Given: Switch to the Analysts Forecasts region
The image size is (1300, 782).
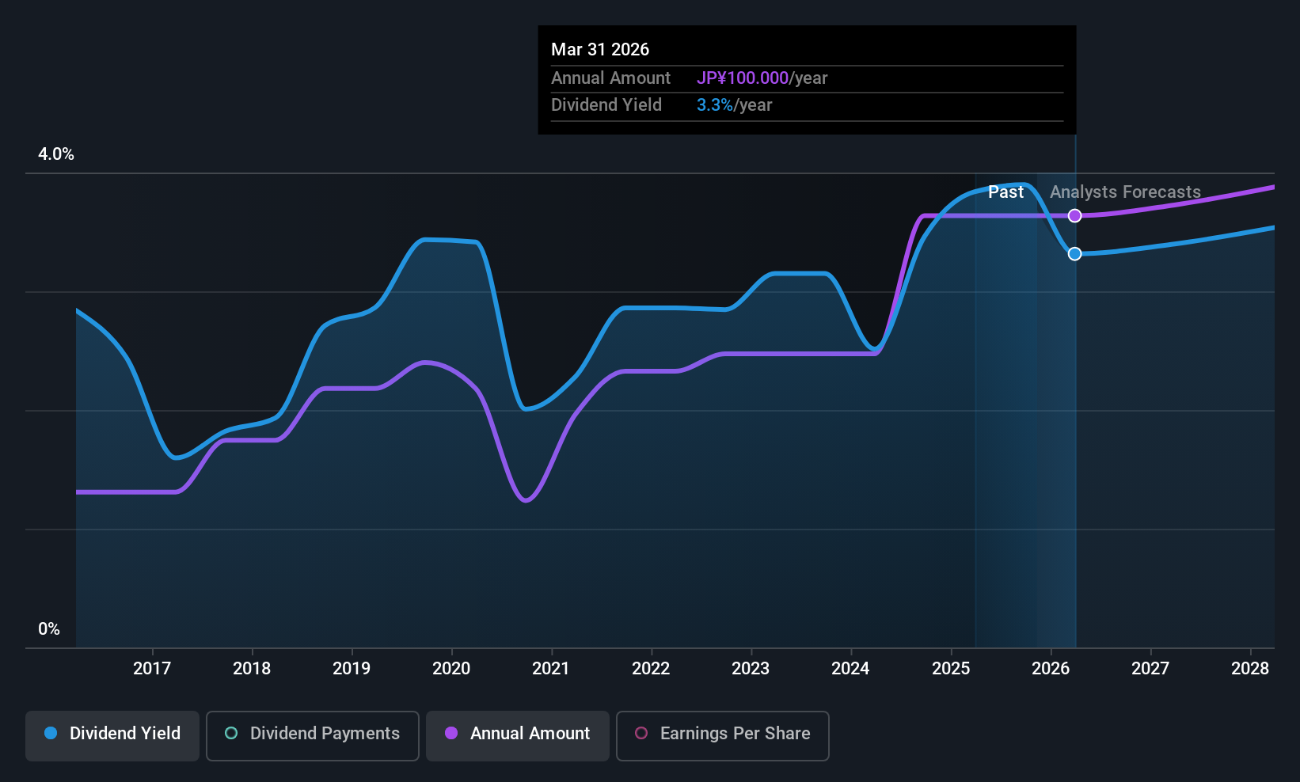Looking at the screenshot, I should point(1125,192).
